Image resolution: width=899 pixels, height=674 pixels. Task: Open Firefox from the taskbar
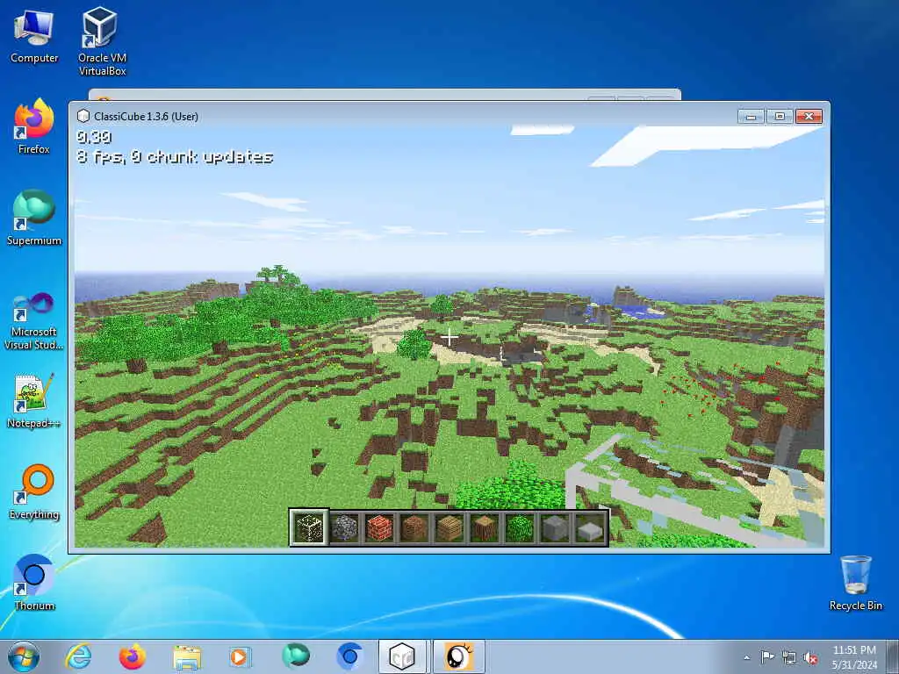133,656
